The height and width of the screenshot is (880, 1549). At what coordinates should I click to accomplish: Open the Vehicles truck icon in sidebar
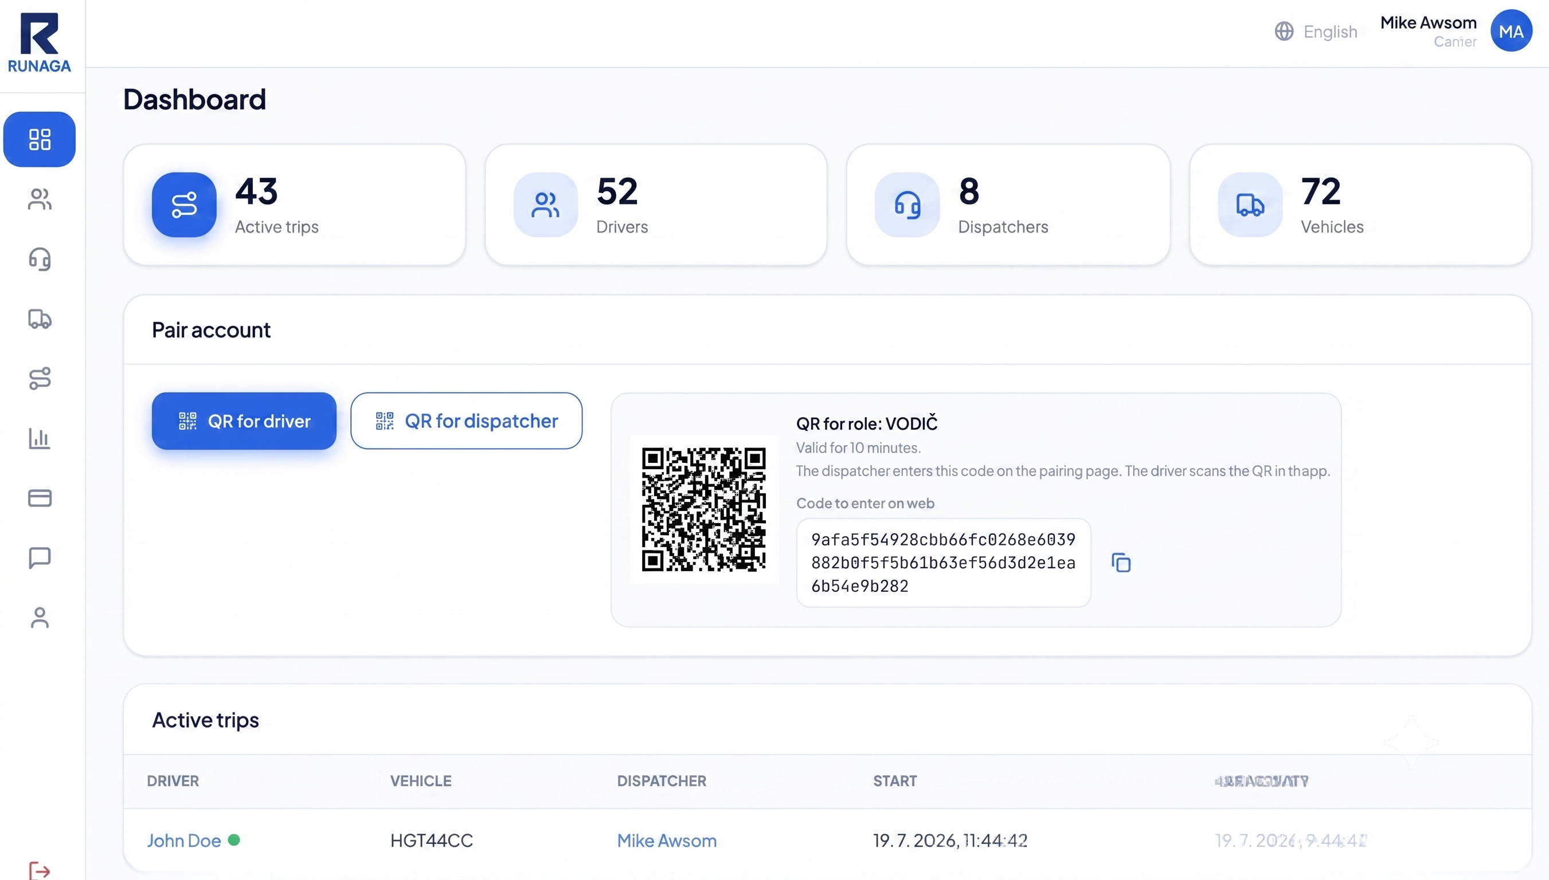pos(40,319)
